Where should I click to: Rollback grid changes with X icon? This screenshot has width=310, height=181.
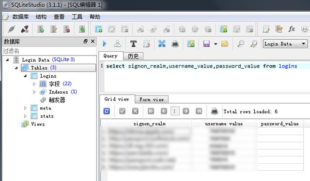point(135,111)
